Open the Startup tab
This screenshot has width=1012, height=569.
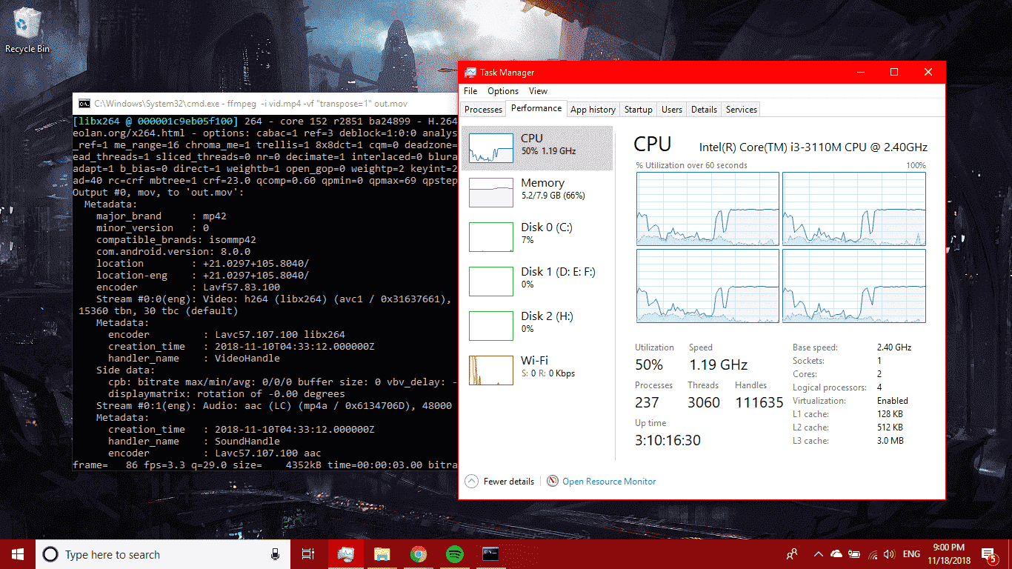pos(638,110)
